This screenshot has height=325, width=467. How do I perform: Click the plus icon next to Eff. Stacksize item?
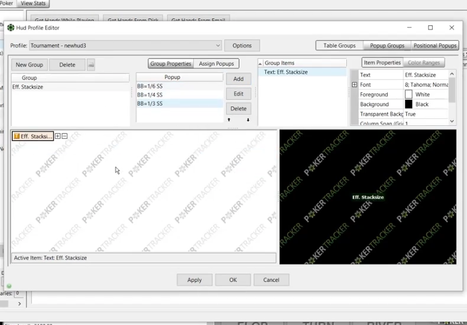tap(57, 136)
